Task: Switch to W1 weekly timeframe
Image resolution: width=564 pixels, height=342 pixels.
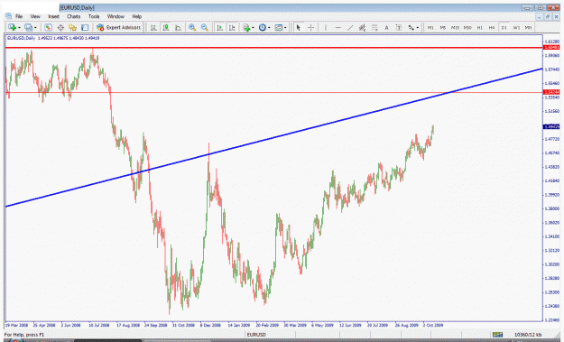Action: click(516, 27)
